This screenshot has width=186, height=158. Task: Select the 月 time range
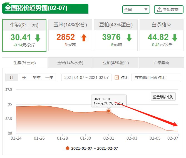[12, 77]
